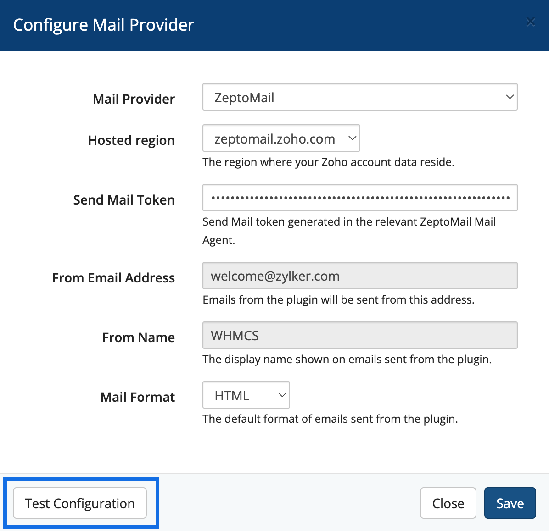The height and width of the screenshot is (531, 549).
Task: Open the Mail Format HTML dropdown
Action: click(x=246, y=395)
